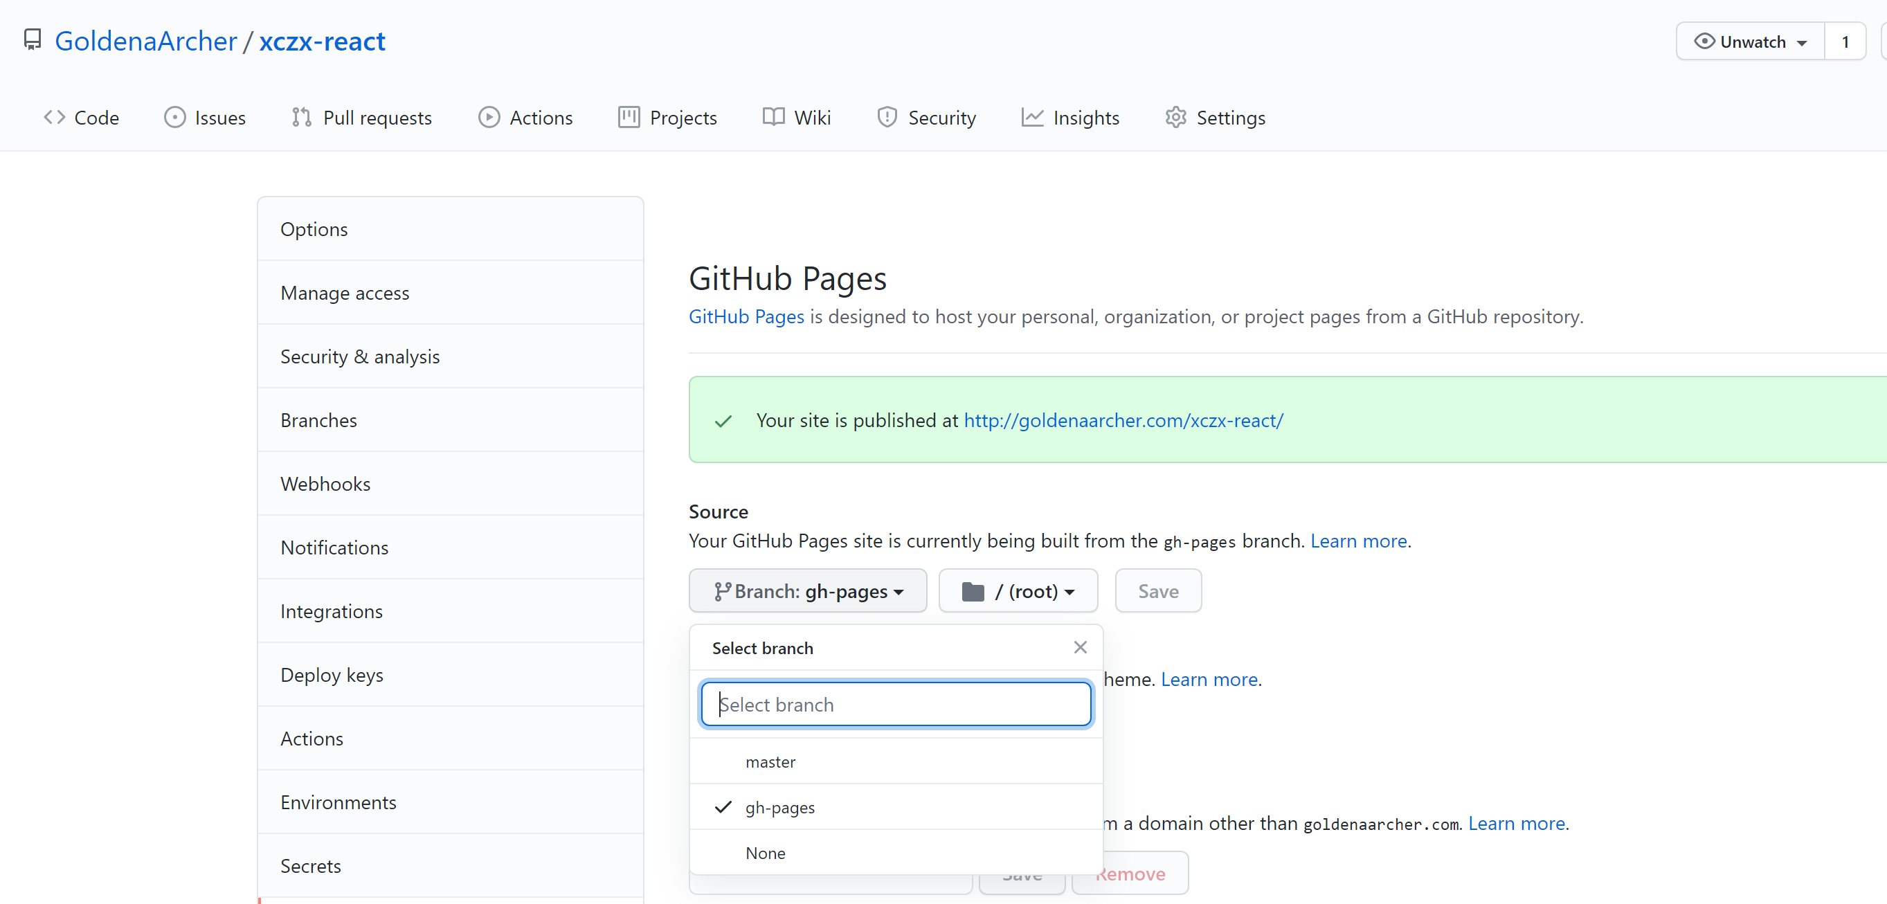
Task: Focus the Select branch filter field
Action: [896, 704]
